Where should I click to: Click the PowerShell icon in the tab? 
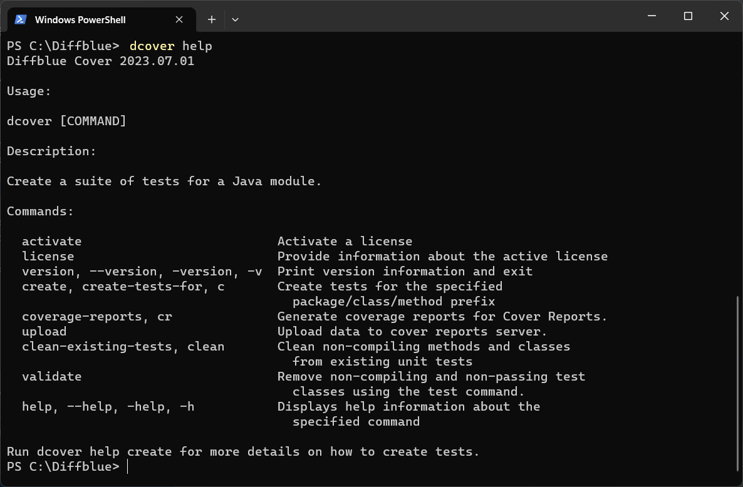[21, 19]
